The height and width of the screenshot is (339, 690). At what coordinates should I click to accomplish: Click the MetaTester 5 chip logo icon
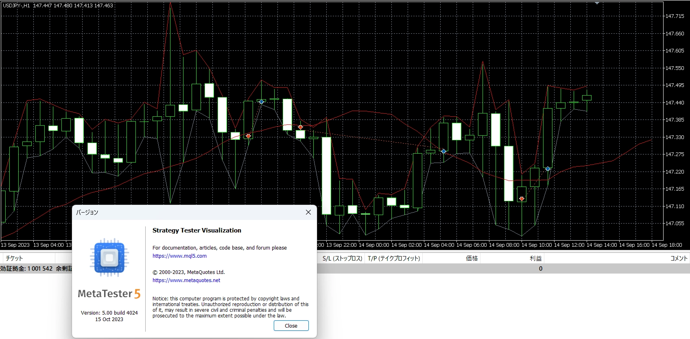click(x=109, y=258)
